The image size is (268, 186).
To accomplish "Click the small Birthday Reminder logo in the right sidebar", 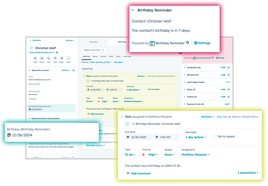I will [194, 58].
